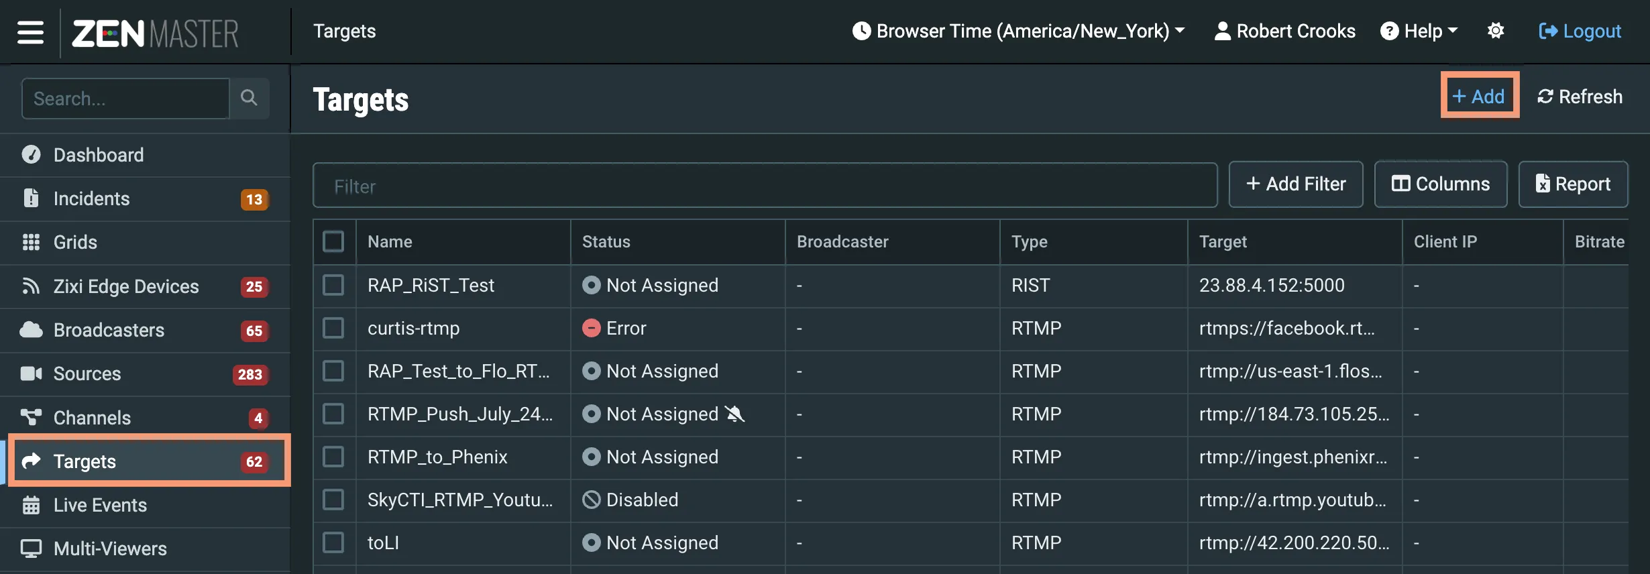The width and height of the screenshot is (1650, 574).
Task: Click the Incidents badge showing 13
Action: 254,199
